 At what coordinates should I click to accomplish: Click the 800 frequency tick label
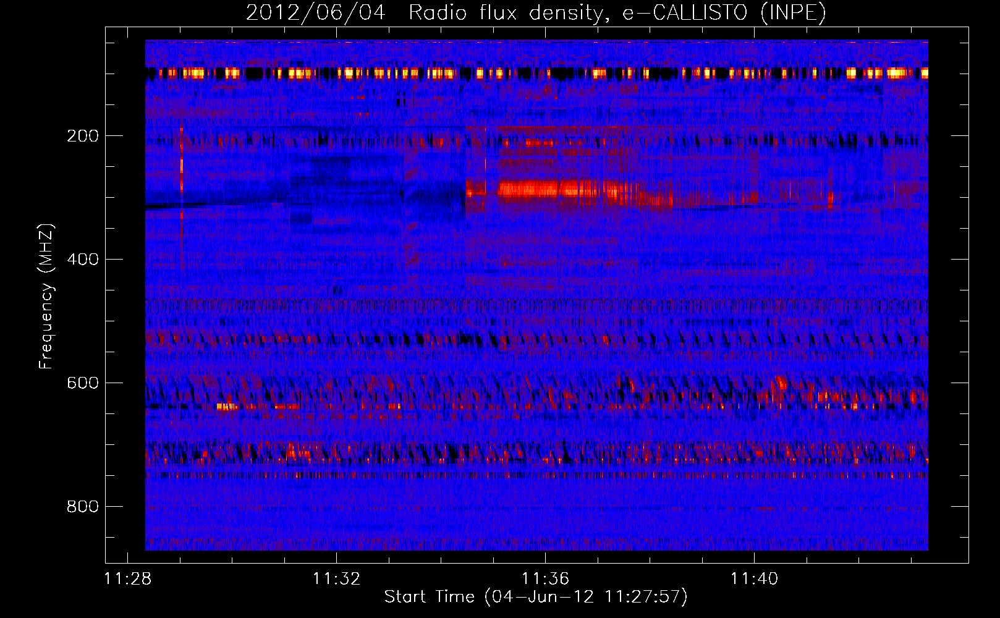coord(83,507)
